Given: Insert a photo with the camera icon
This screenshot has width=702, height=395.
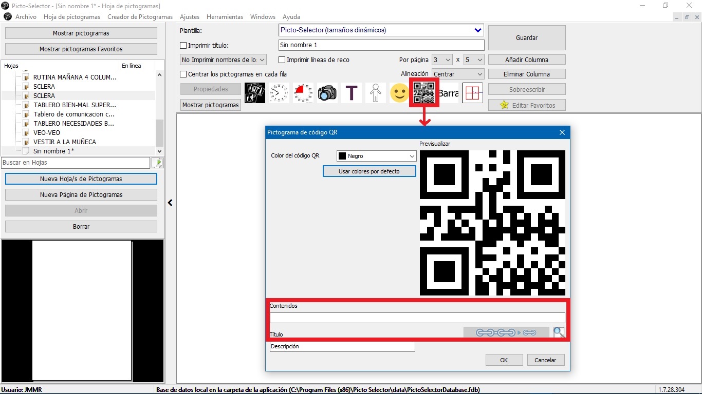Looking at the screenshot, I should coord(327,93).
